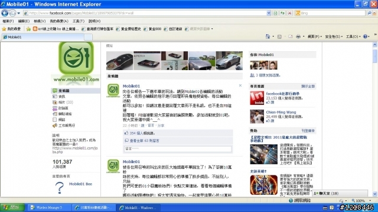This screenshot has height=212, width=378.
Task: Open the Mobile01 Bee favorite page
Action: tap(80, 184)
